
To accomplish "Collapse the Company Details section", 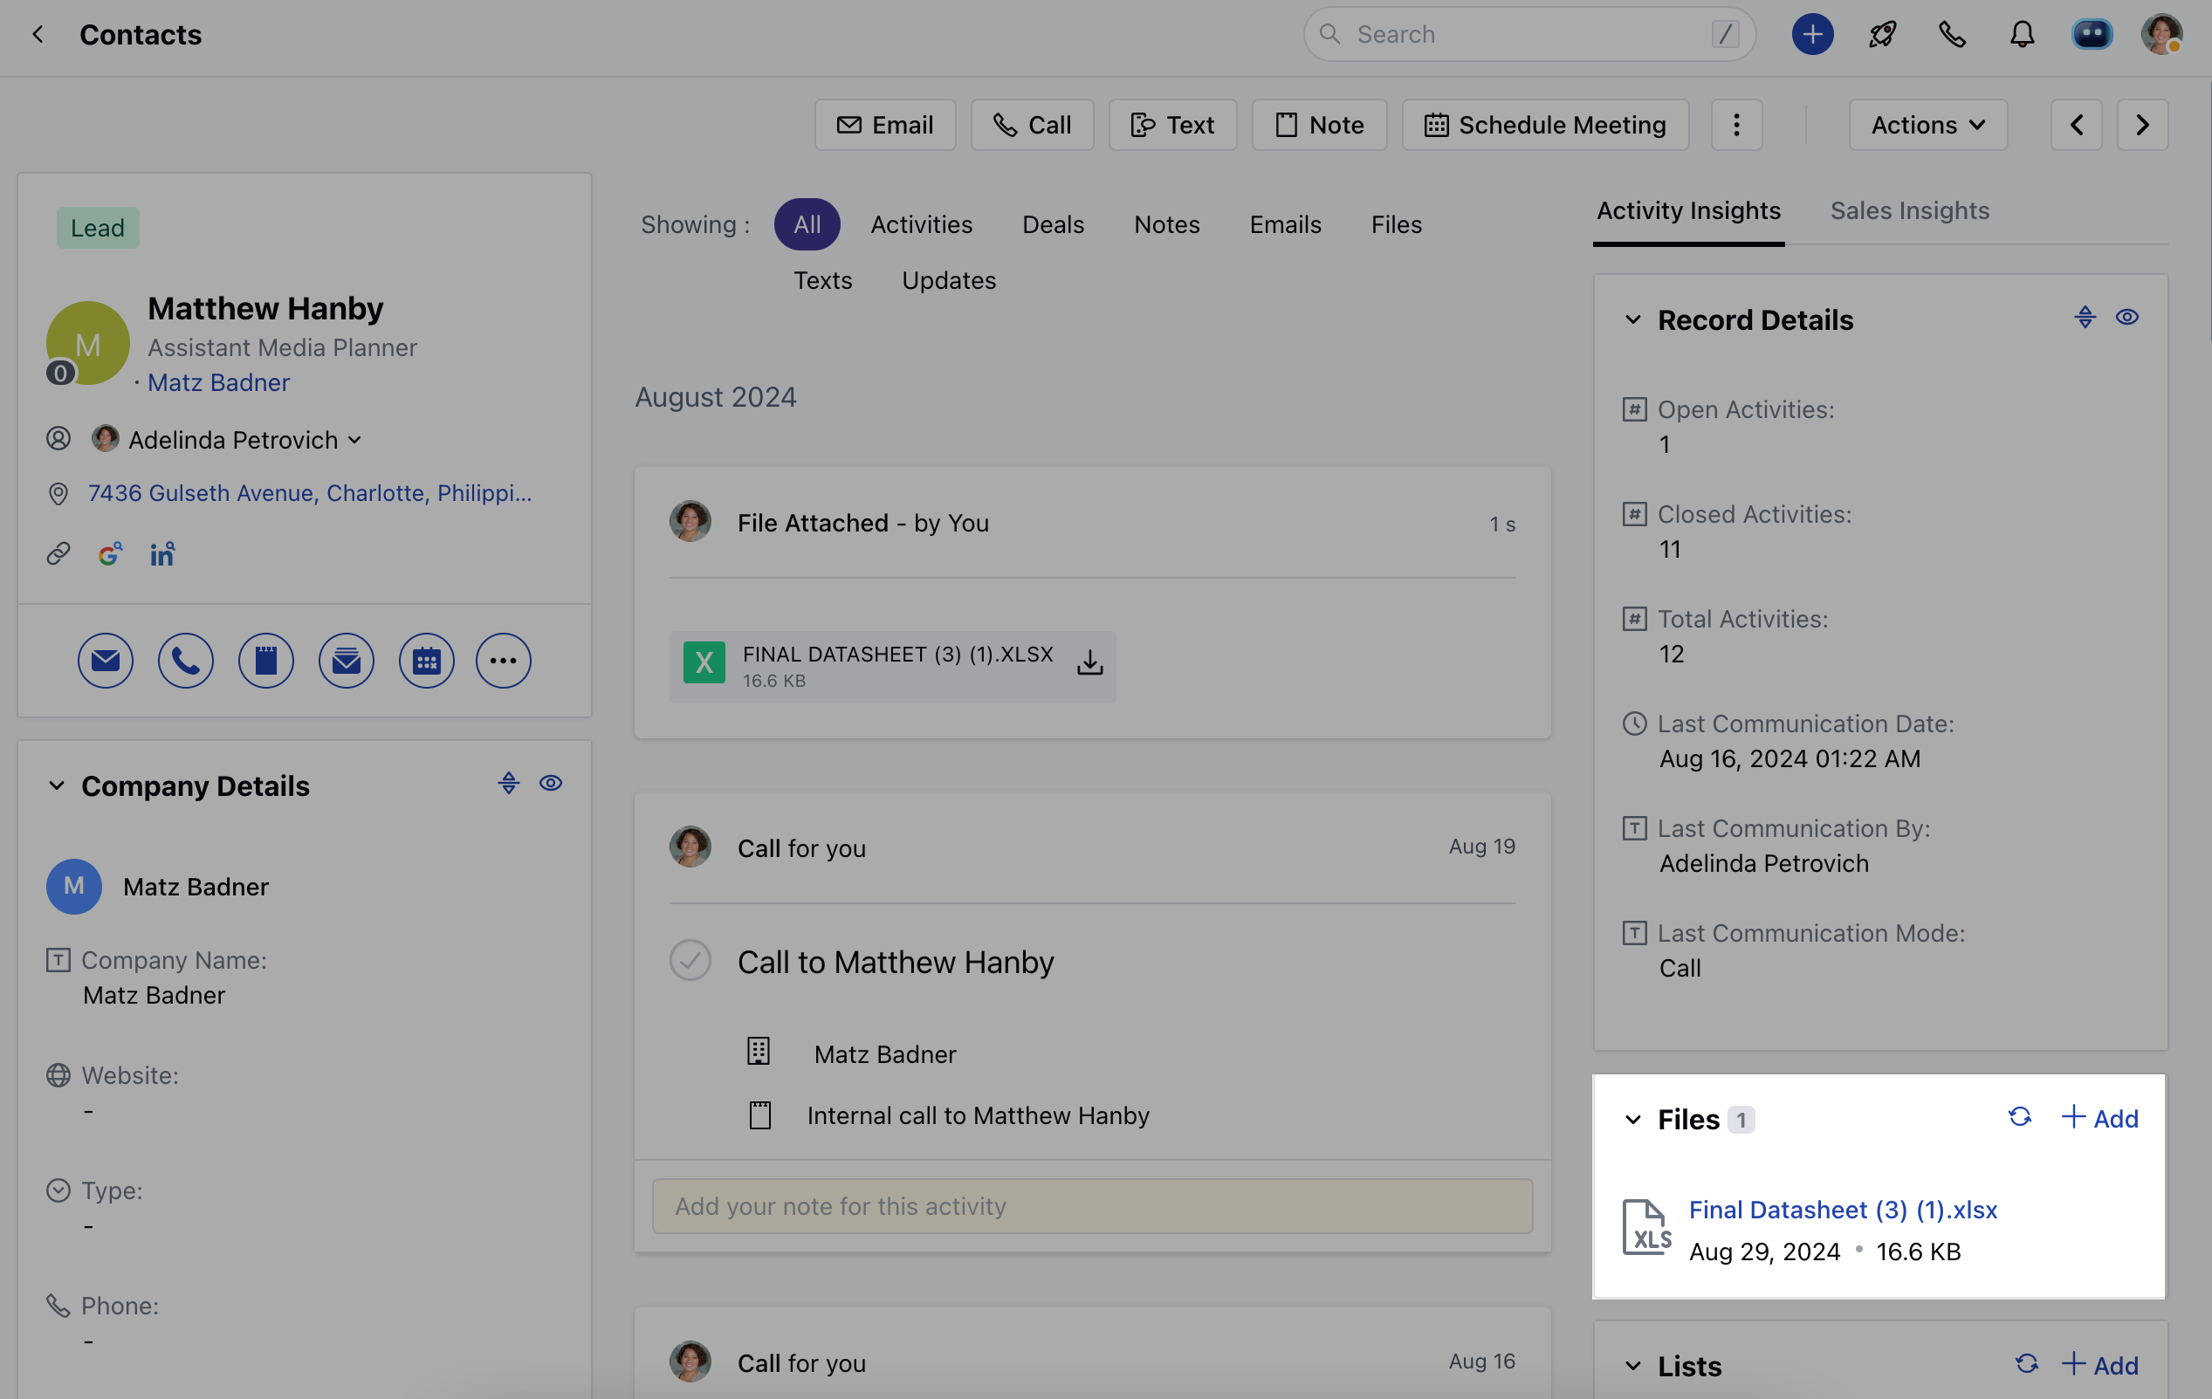I will (57, 786).
